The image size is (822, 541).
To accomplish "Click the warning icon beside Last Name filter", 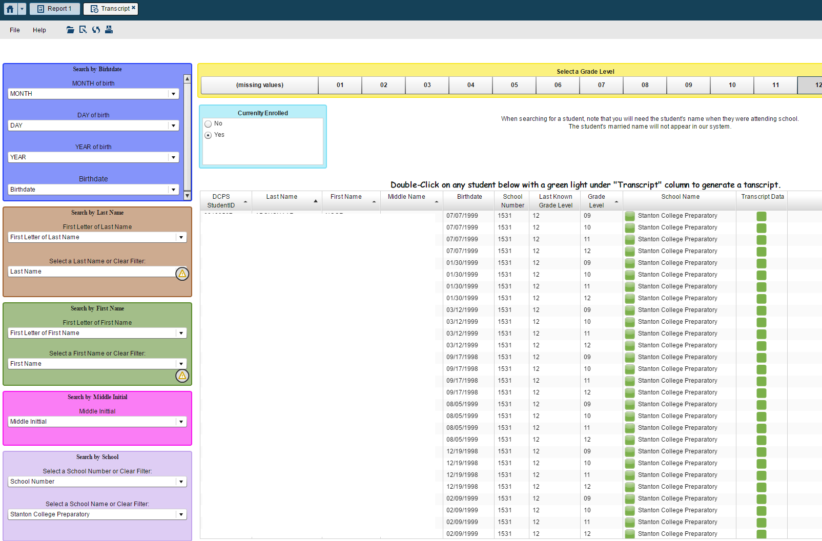I will click(x=182, y=274).
